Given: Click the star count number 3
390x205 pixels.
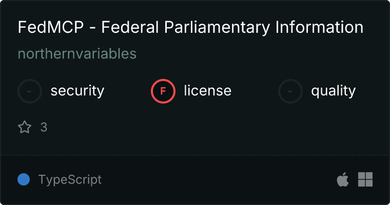Looking at the screenshot, I should (44, 127).
